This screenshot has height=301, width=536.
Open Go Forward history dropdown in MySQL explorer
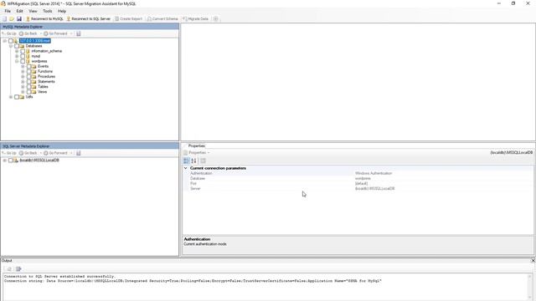click(x=71, y=33)
